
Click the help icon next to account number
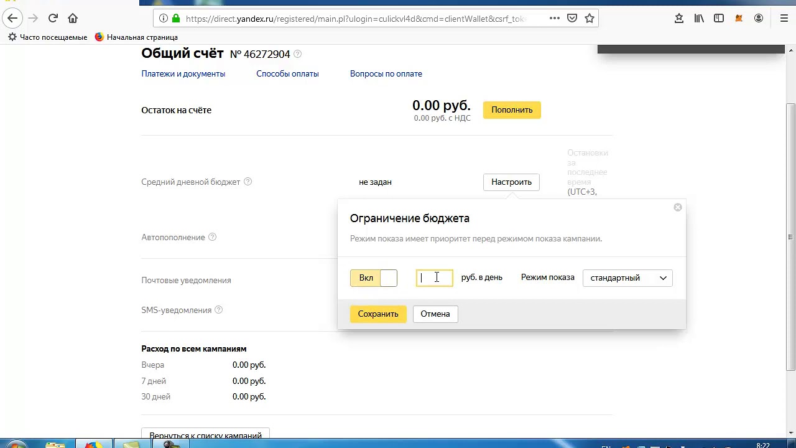(297, 54)
